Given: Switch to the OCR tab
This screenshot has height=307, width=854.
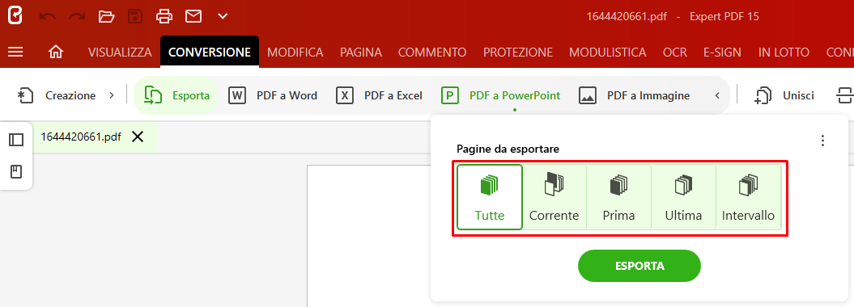Looking at the screenshot, I should coord(675,53).
